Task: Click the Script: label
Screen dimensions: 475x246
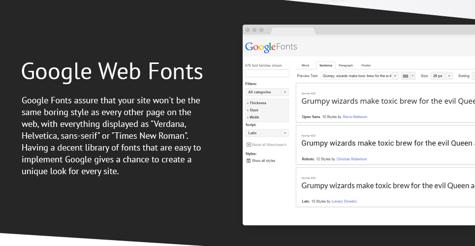Action: click(x=251, y=125)
